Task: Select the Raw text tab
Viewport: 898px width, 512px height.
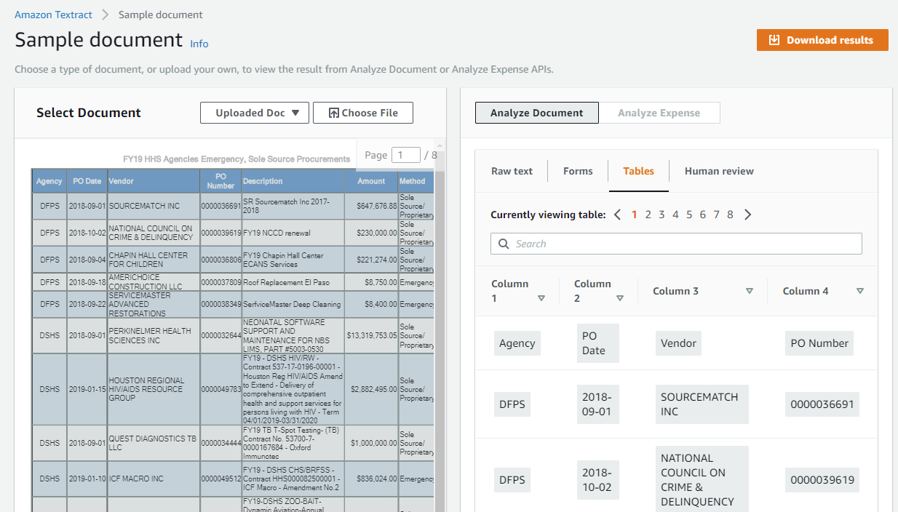Action: point(512,170)
